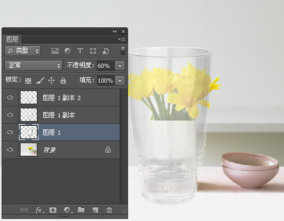Filter for shape layers icon
Viewport: 284px width, 221px height.
coord(93,51)
